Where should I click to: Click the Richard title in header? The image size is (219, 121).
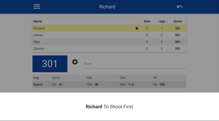(x=107, y=7)
